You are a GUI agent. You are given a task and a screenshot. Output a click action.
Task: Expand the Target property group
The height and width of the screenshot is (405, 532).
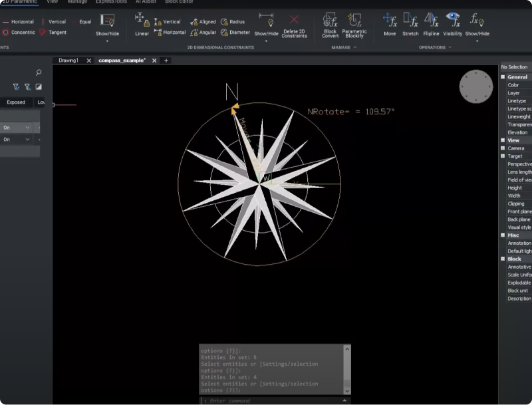[x=503, y=156]
